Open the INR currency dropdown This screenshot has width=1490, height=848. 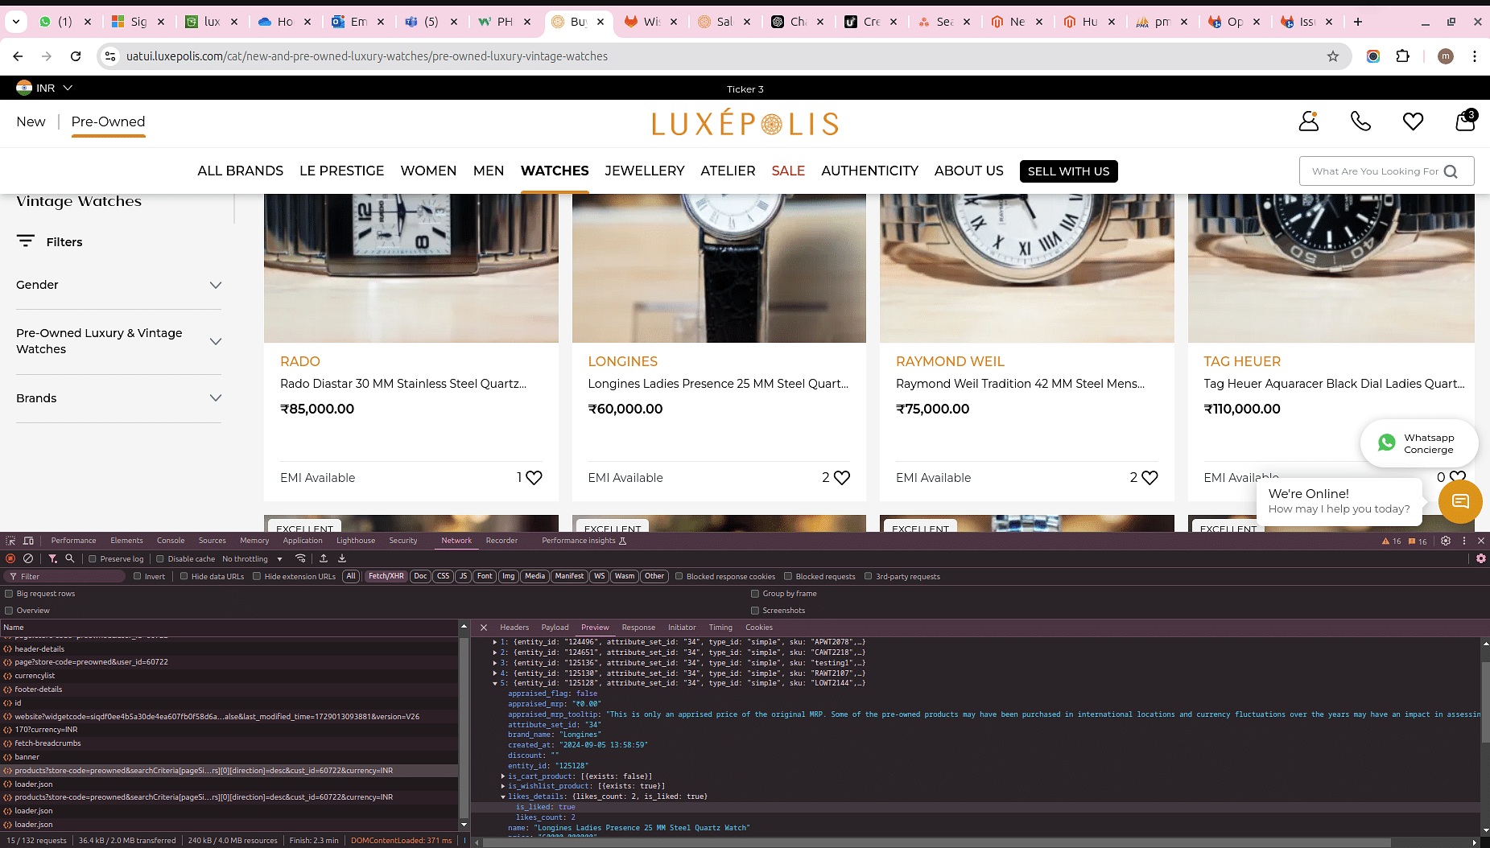(45, 88)
